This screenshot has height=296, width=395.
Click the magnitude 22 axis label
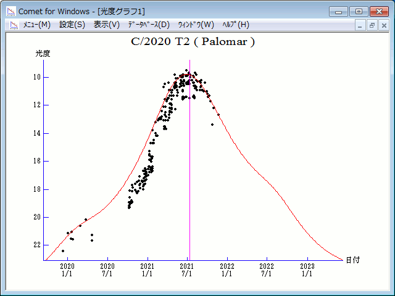pos(37,245)
